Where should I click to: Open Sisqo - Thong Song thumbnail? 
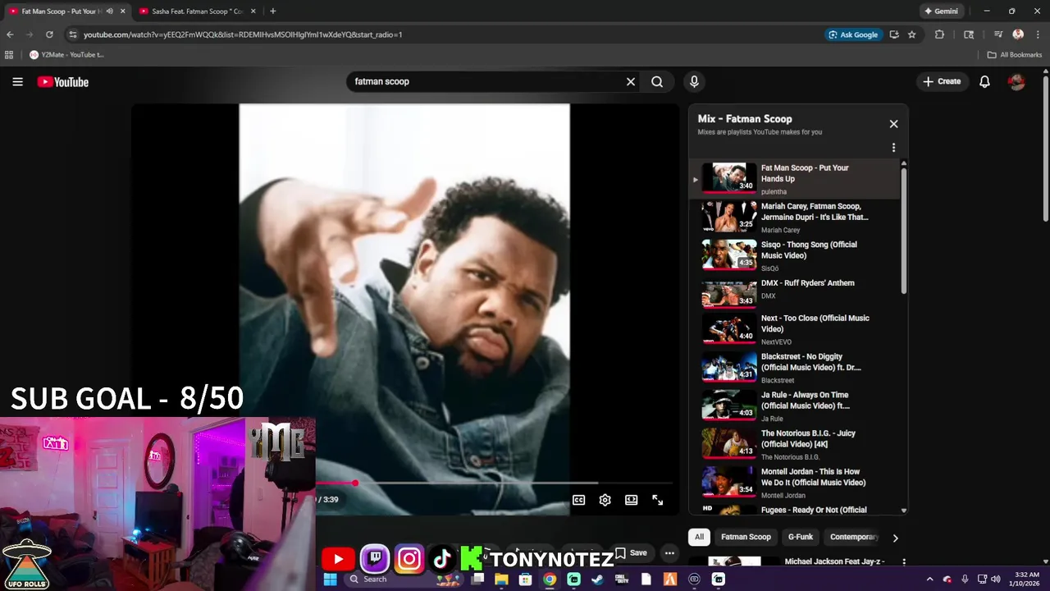click(x=729, y=254)
